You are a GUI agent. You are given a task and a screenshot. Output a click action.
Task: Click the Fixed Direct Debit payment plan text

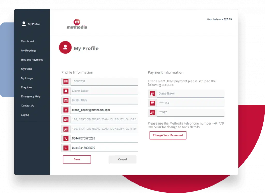182,83
